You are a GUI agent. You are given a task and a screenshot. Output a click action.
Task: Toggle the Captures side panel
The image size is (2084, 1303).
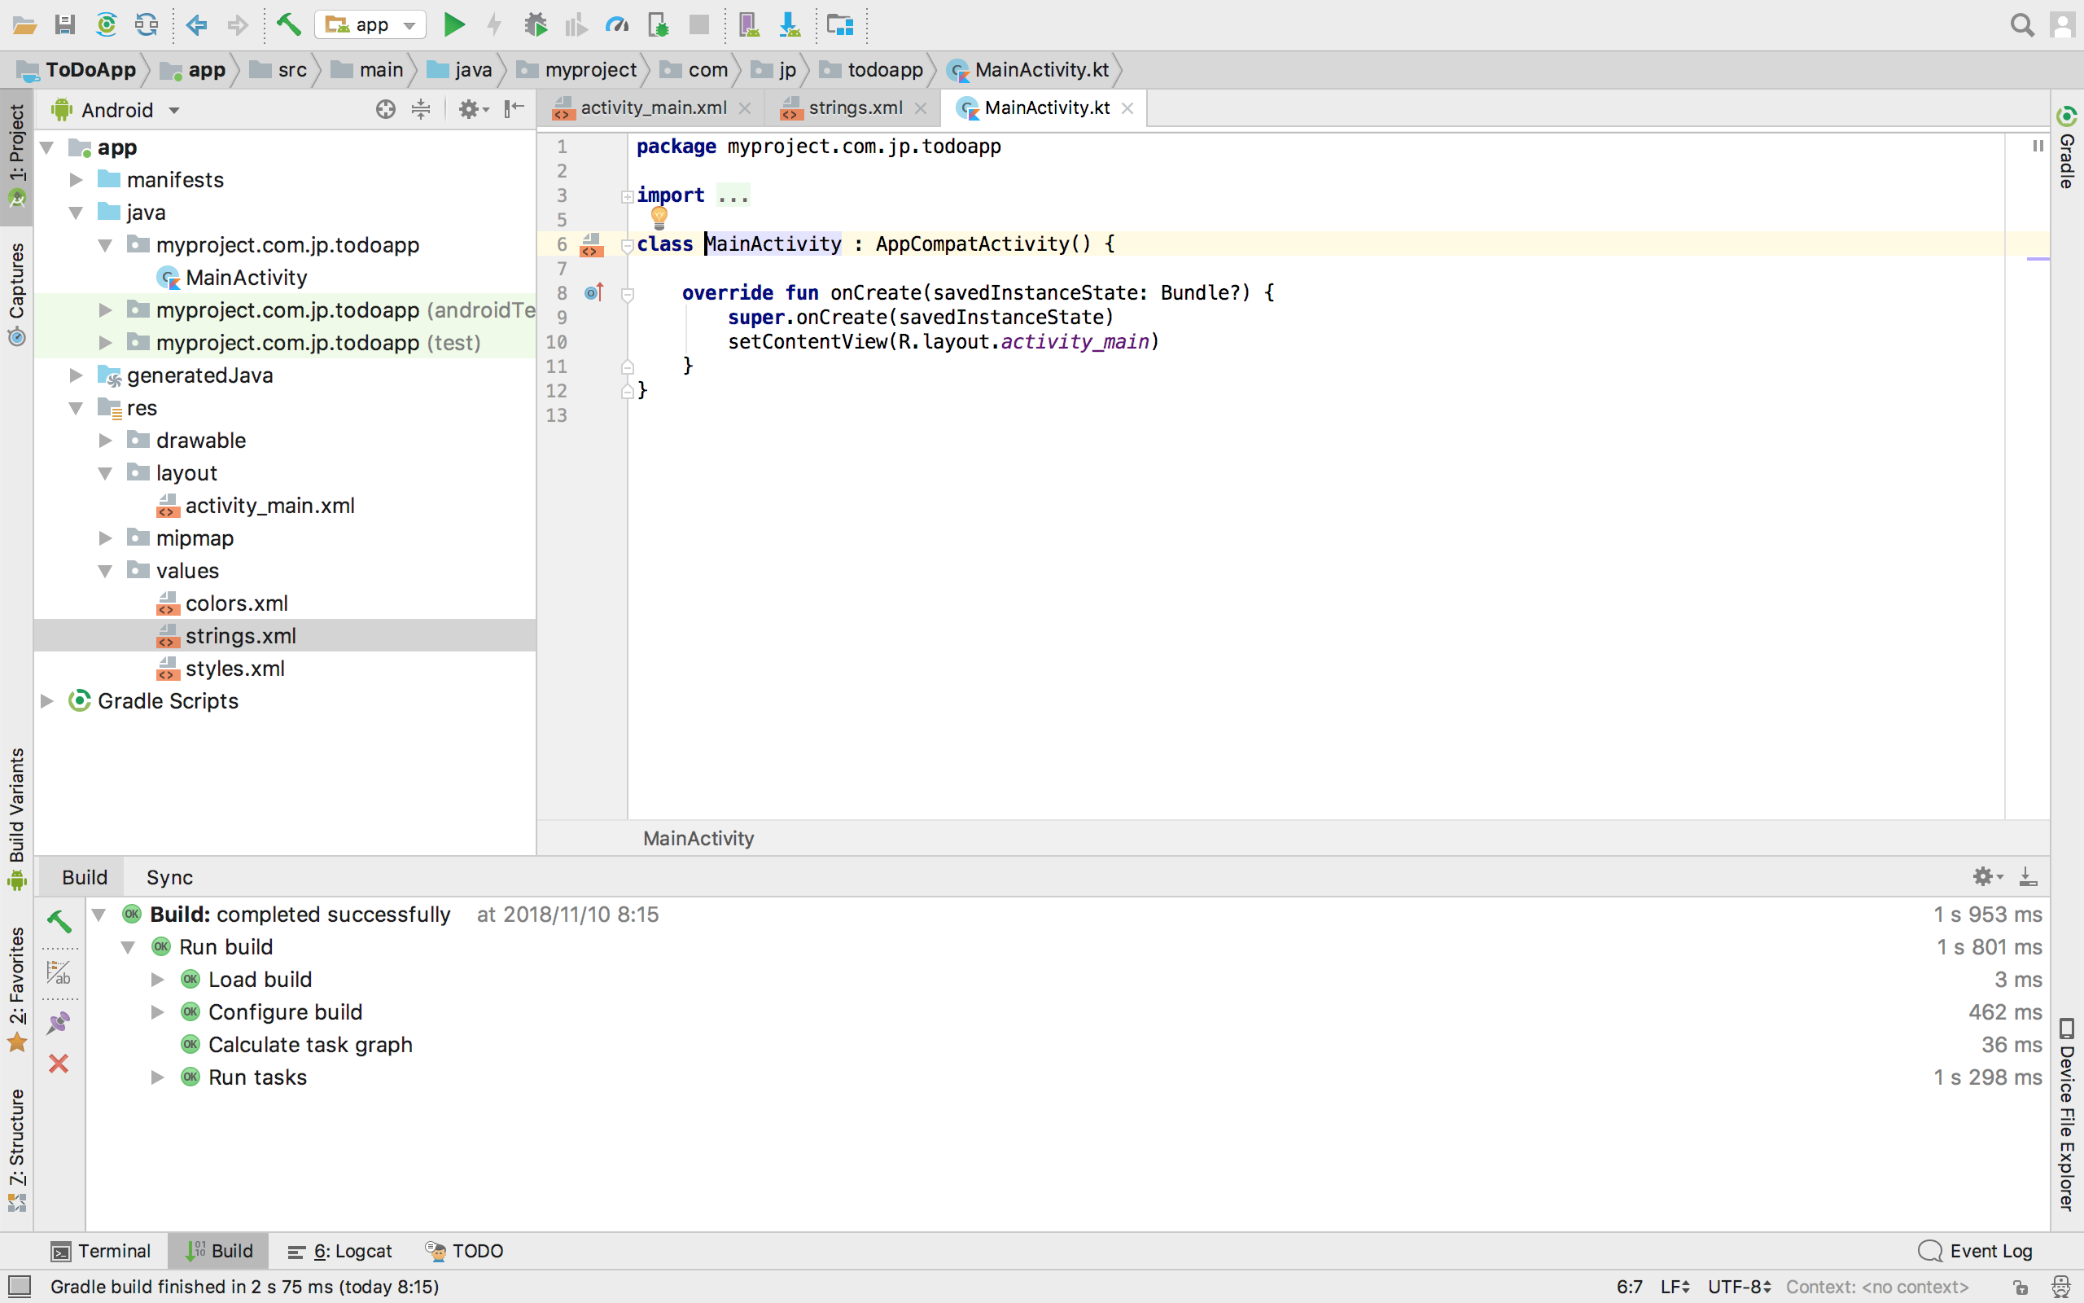(x=16, y=295)
